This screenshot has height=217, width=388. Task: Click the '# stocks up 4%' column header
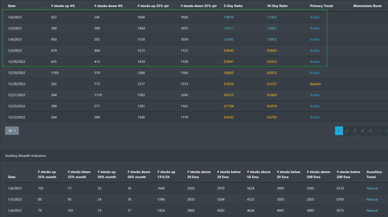tap(63, 6)
